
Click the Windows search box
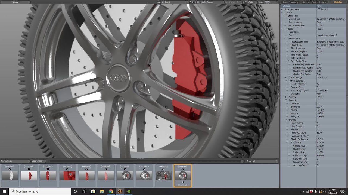coord(40,191)
